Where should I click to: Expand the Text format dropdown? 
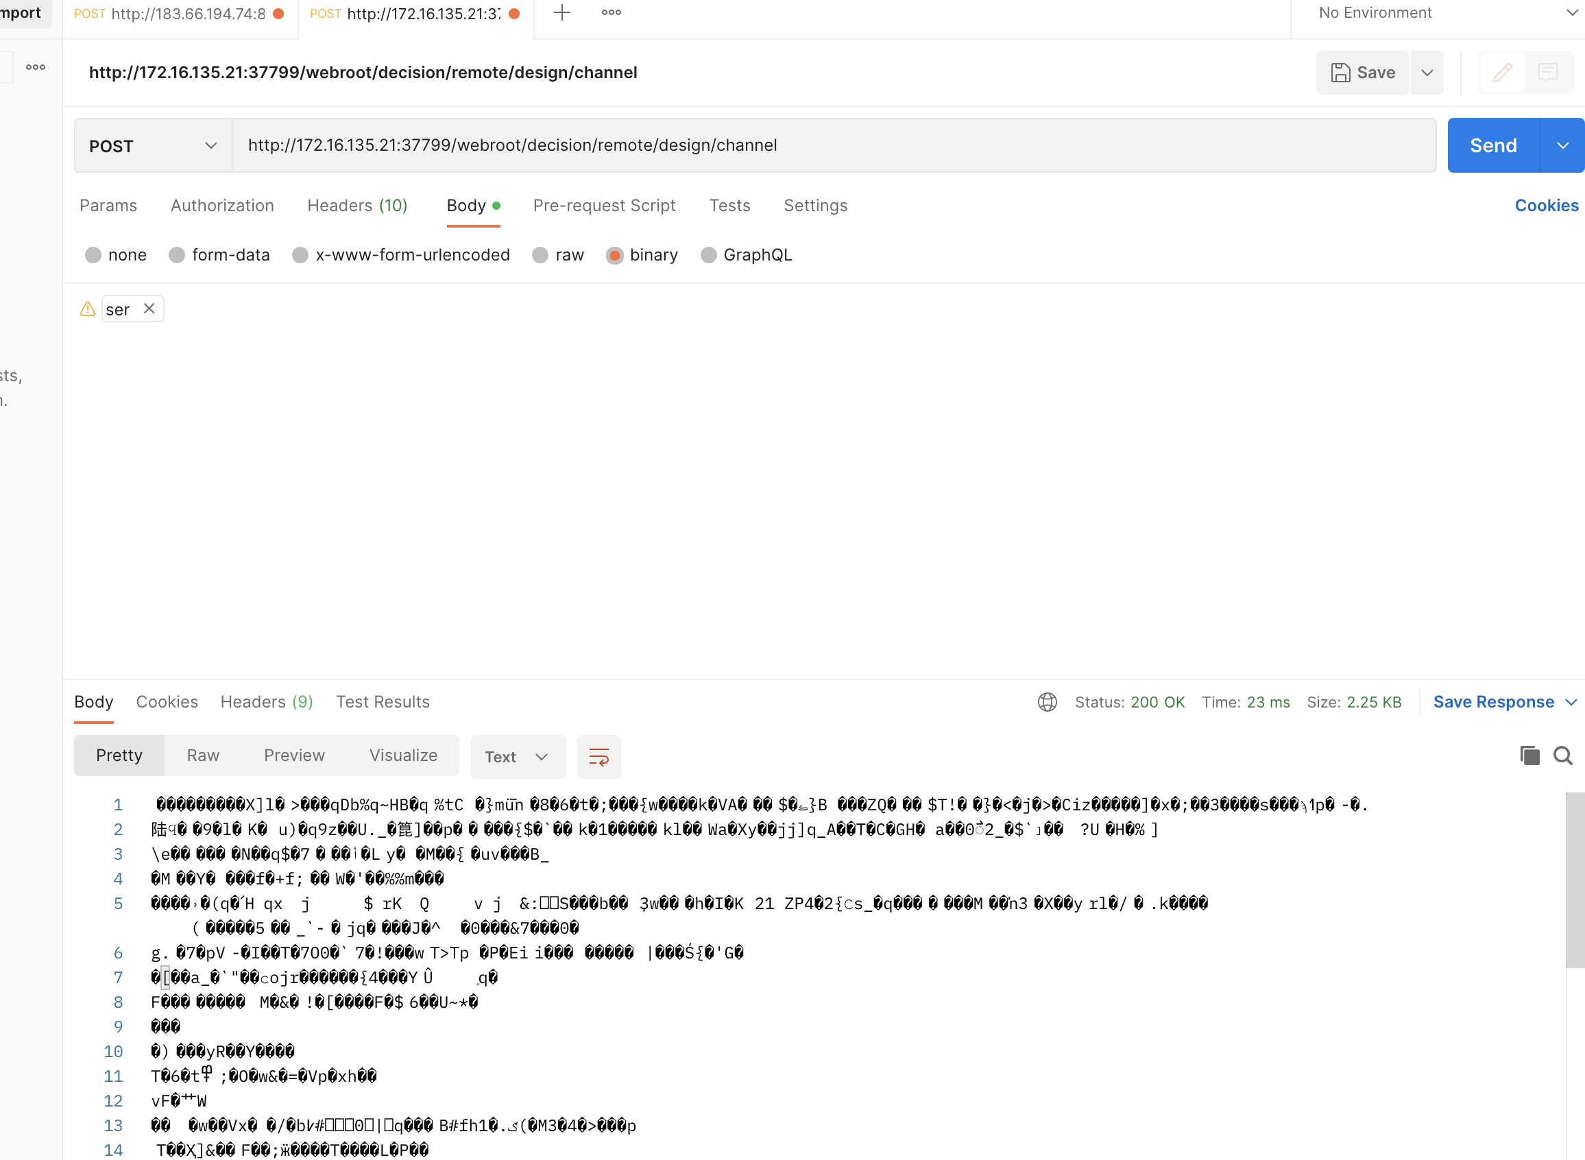point(517,756)
